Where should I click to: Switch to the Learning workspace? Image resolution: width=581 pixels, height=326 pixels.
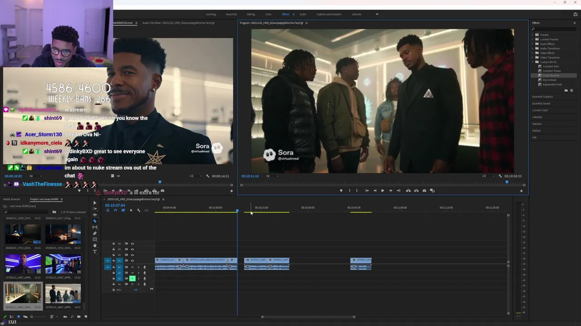[211, 14]
